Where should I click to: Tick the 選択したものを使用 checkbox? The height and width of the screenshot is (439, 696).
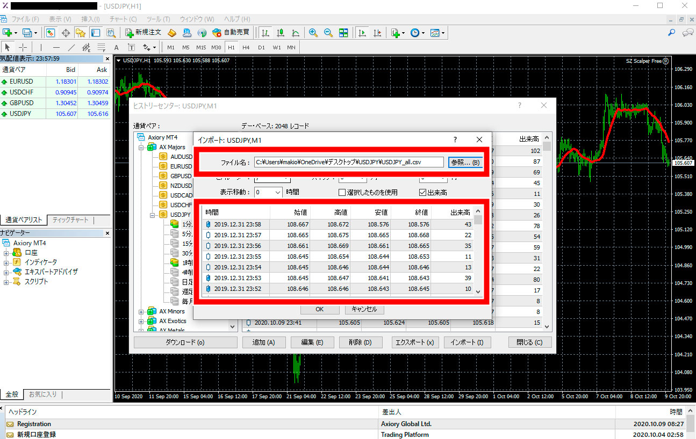pyautogui.click(x=342, y=192)
